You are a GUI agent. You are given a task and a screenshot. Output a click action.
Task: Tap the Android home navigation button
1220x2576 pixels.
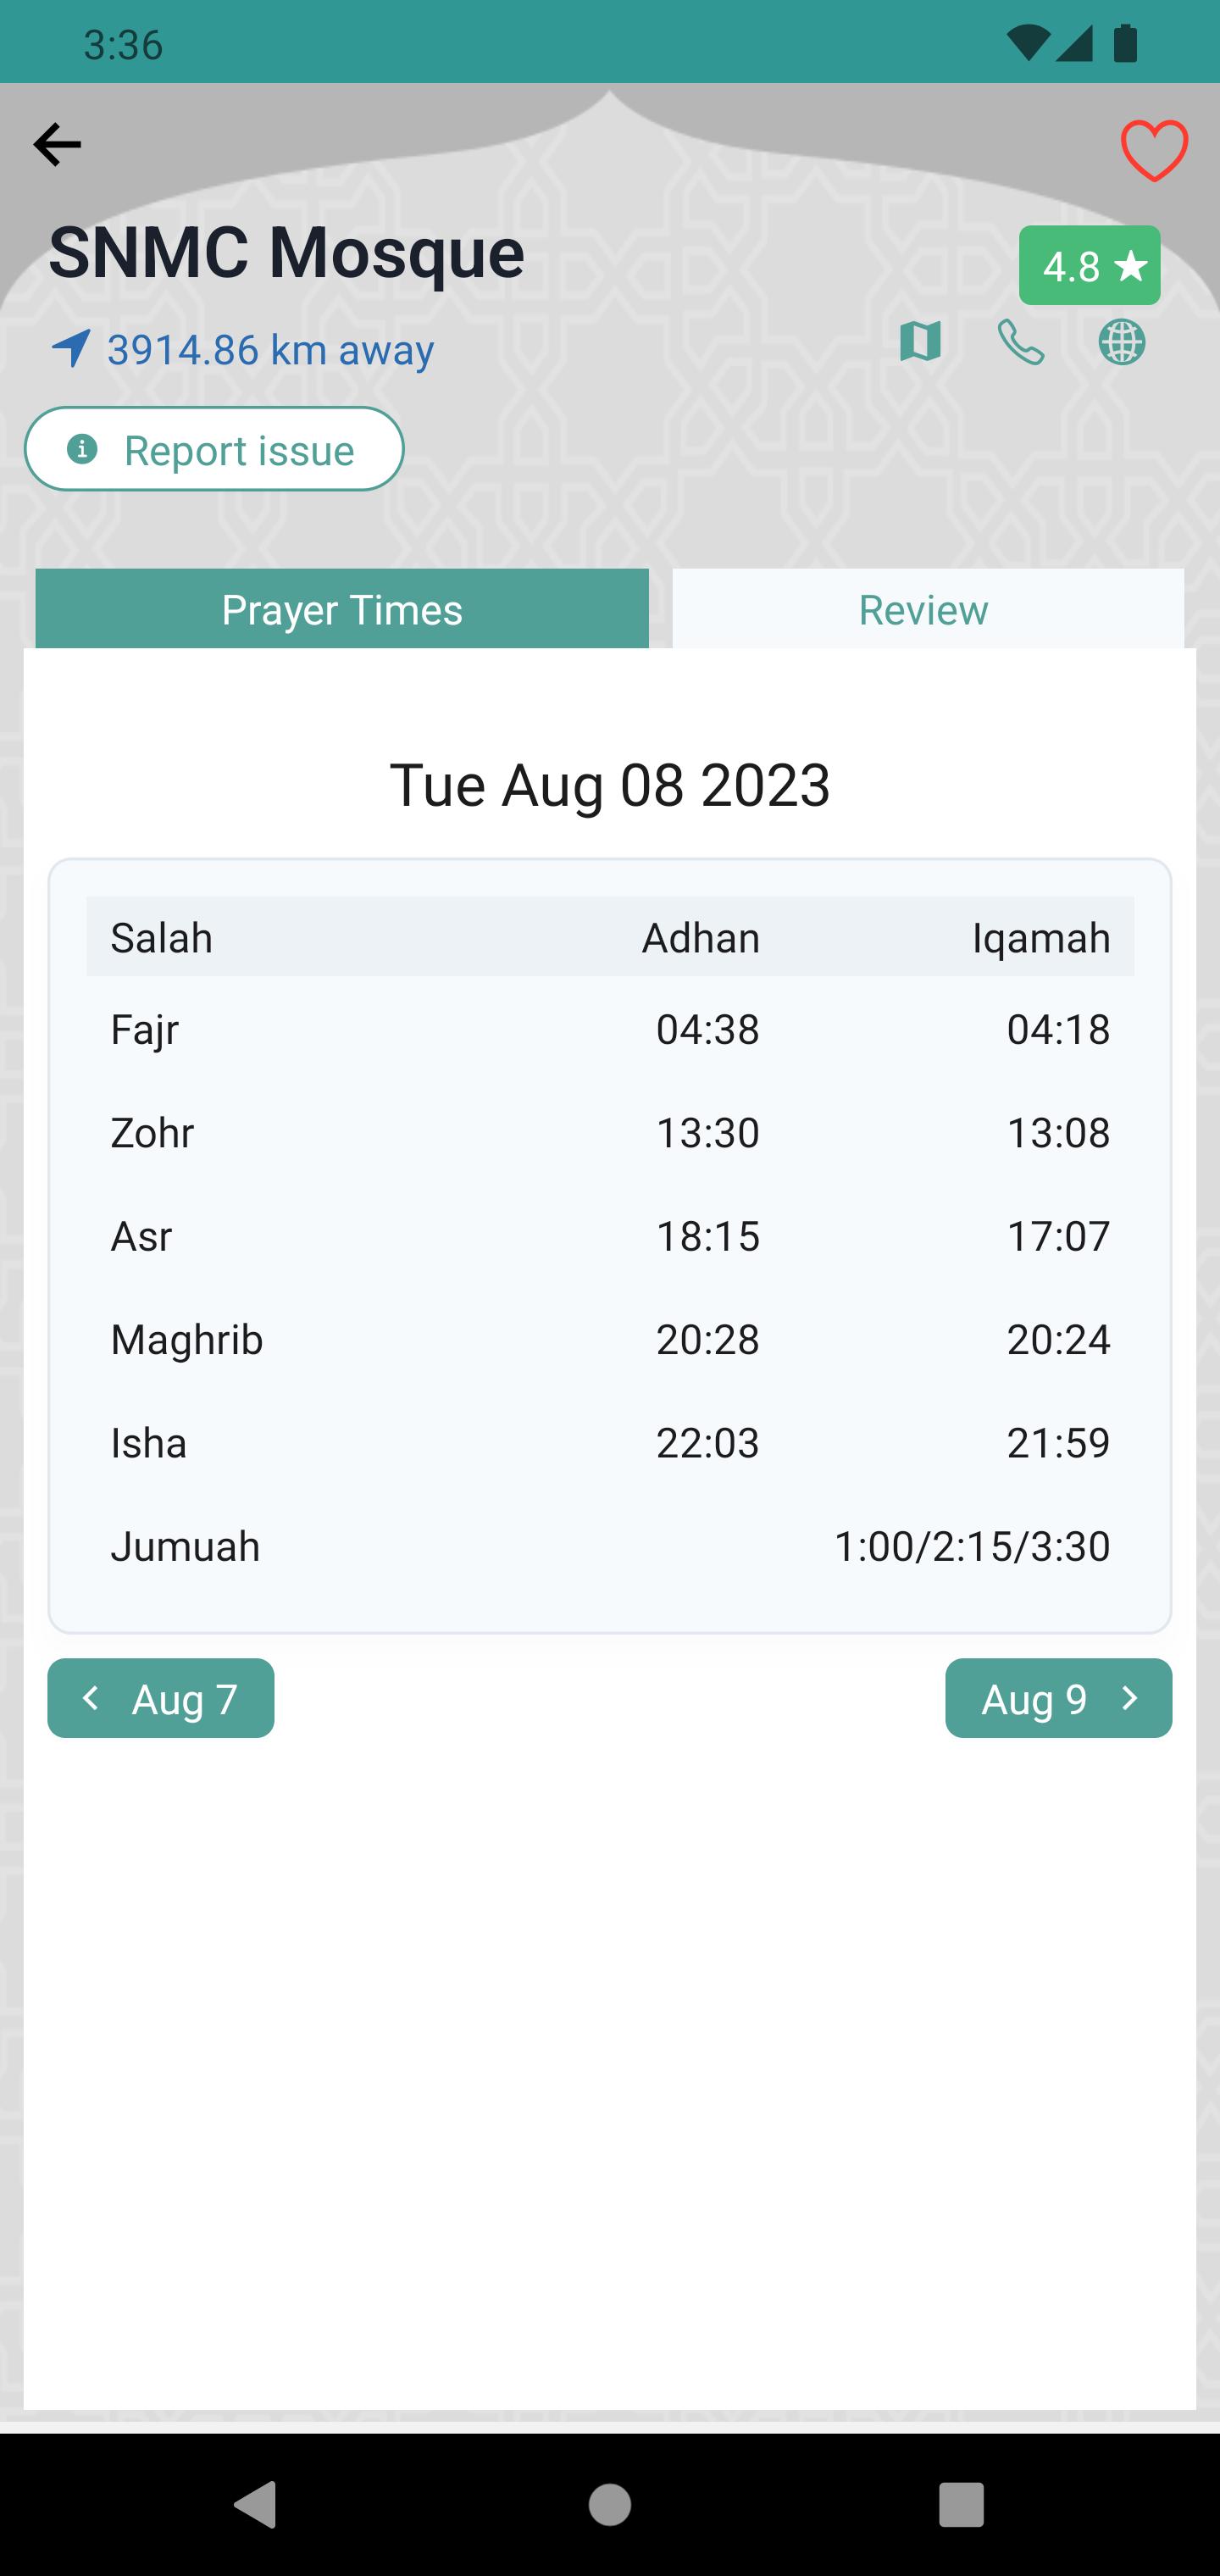coord(610,2505)
